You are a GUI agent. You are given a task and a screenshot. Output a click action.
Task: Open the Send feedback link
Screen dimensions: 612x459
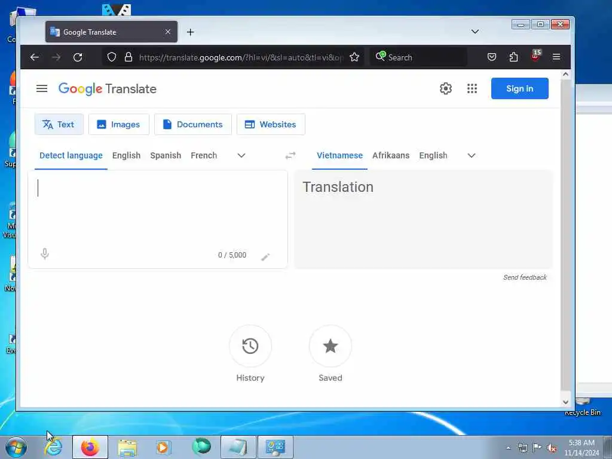[x=525, y=277]
